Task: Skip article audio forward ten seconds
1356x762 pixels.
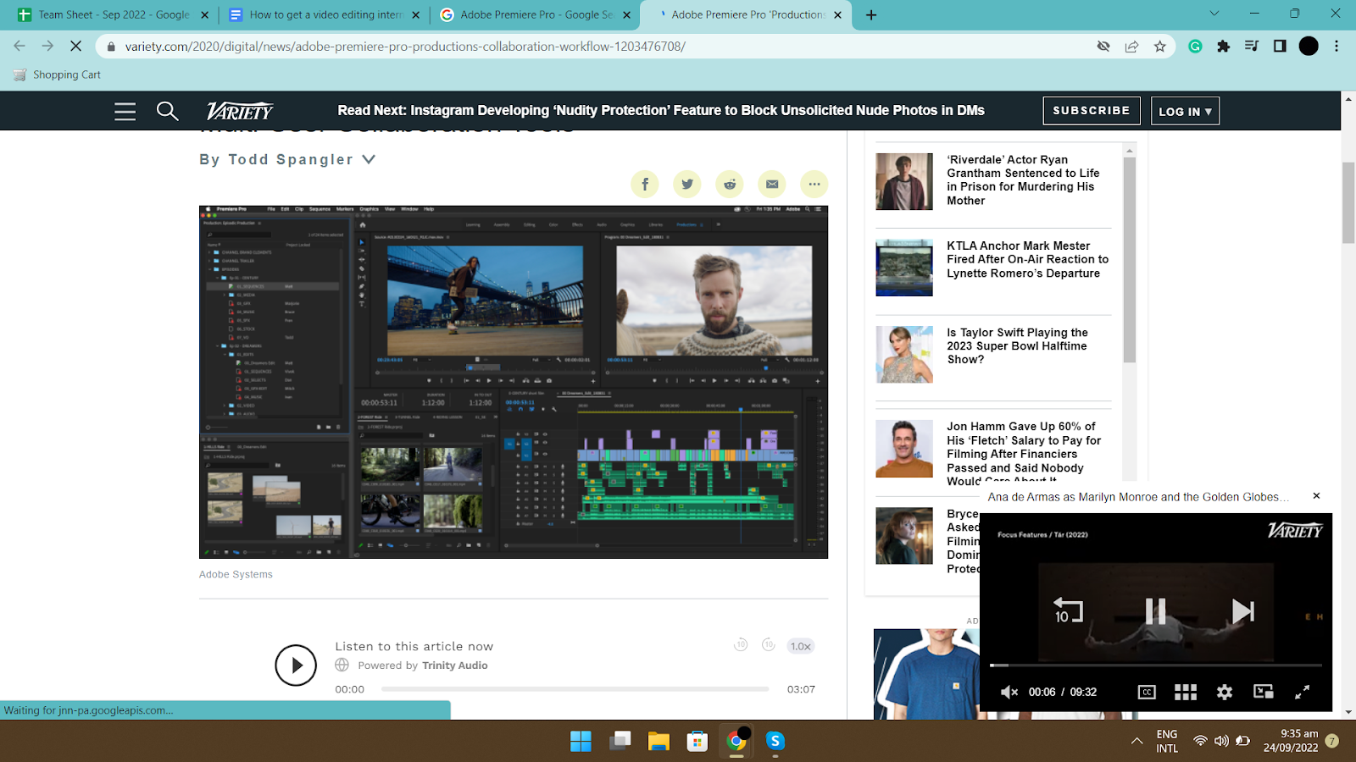Action: pos(769,645)
